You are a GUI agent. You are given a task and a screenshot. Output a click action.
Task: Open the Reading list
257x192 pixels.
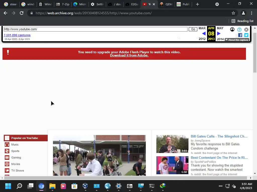click(242, 21)
